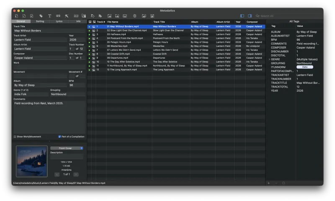The image size is (335, 201).
Task: Select file '10 The Day After Solstice.mp4'
Action: [123, 62]
